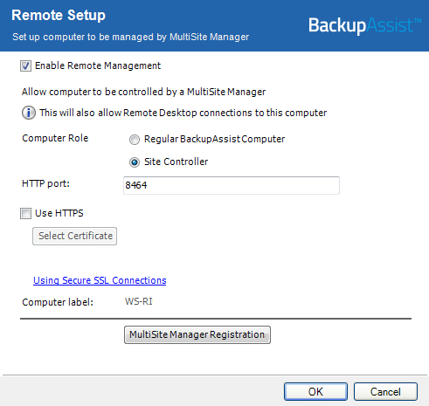Click the Remote Desktop connections notice text

183,113
